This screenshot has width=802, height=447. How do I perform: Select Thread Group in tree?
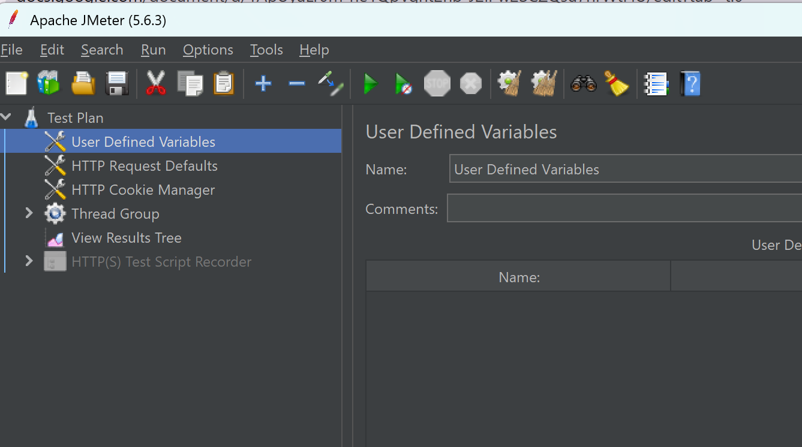(x=115, y=213)
